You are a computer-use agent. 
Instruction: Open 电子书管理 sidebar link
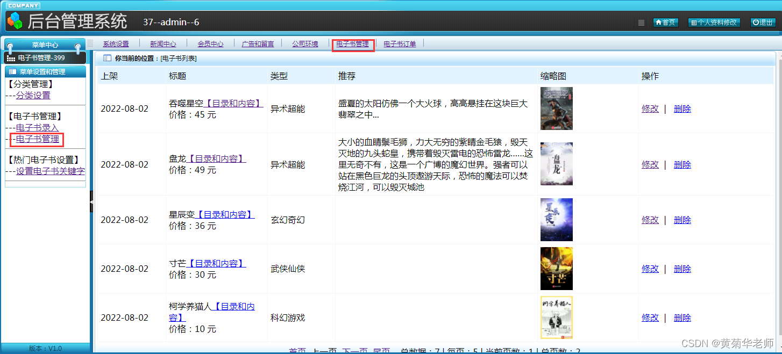pos(38,140)
